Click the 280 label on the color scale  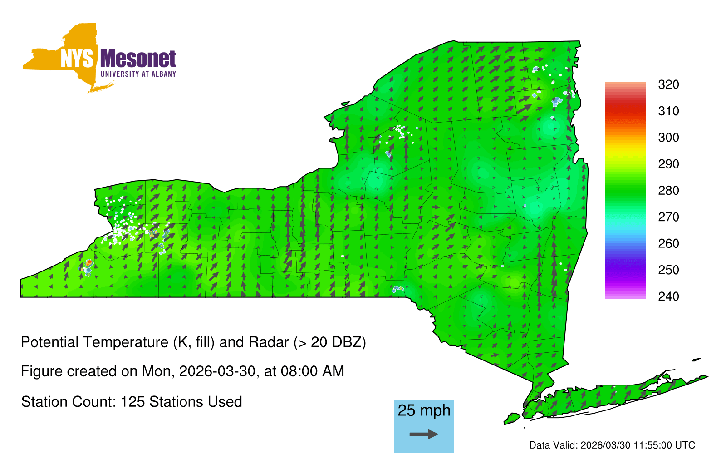click(668, 191)
